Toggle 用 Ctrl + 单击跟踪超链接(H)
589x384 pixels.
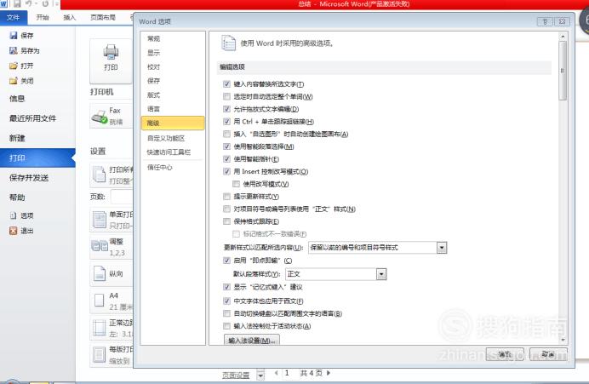[x=226, y=122]
